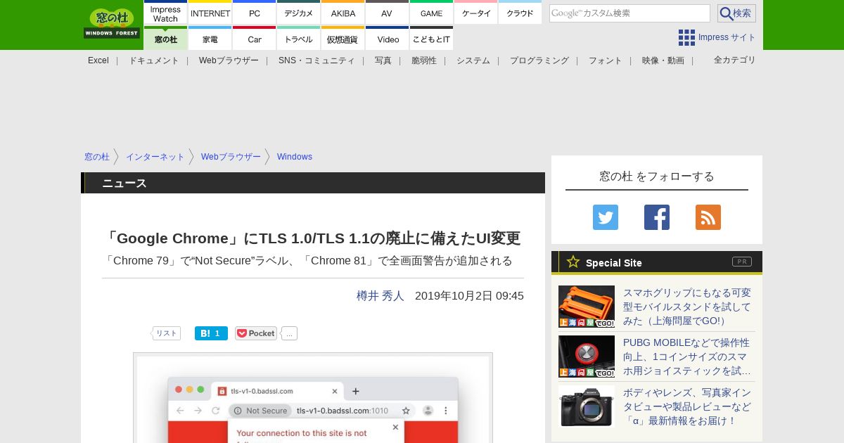
Task: Open スマホグリップにもなる可変型モバイルスタンド article link
Action: pyautogui.click(x=687, y=307)
